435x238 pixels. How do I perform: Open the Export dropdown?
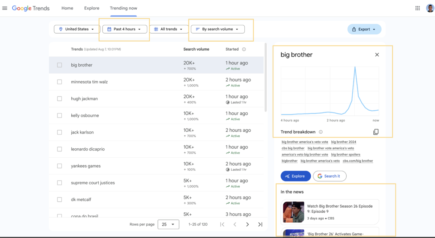click(x=364, y=29)
